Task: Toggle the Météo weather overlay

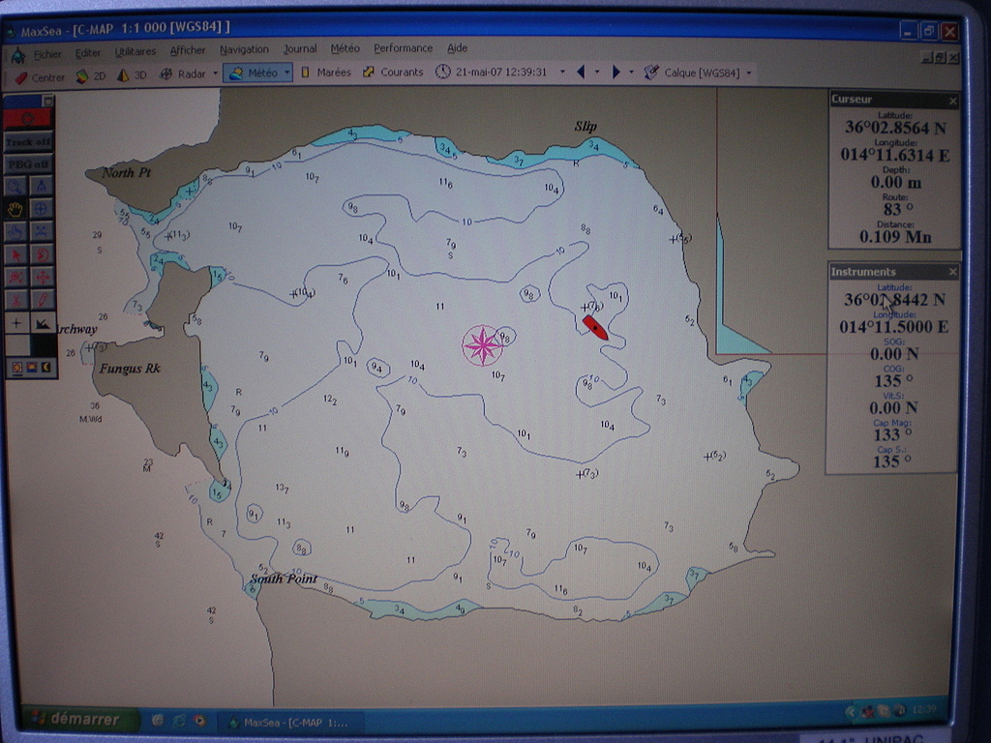Action: tap(254, 74)
